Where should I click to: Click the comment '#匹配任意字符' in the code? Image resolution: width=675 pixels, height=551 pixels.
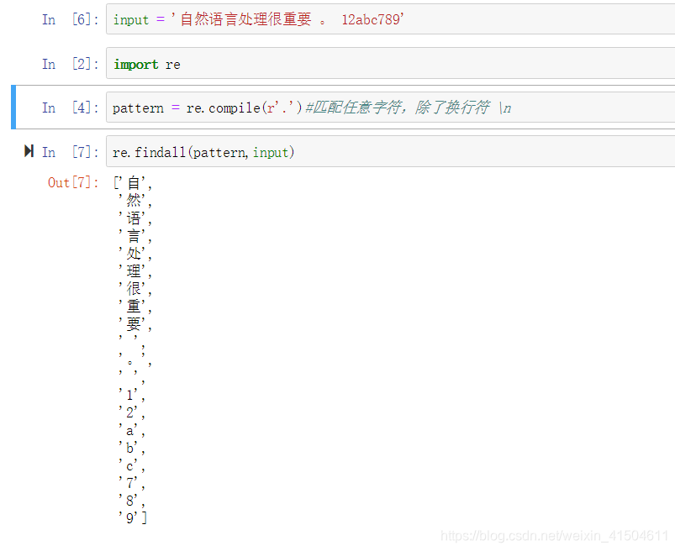[354, 108]
